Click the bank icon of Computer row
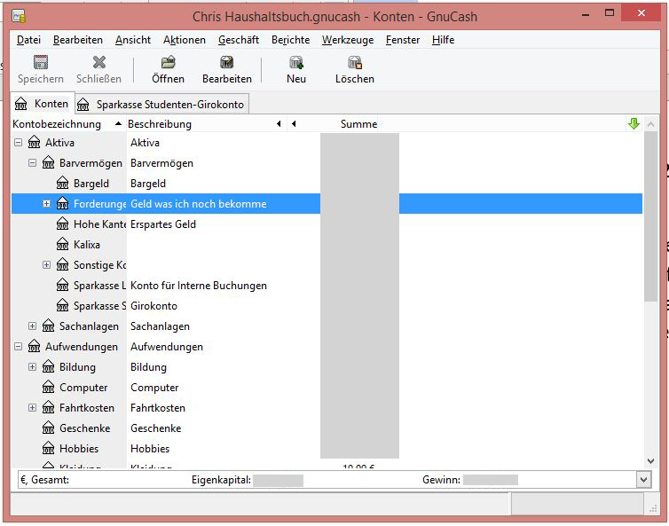The image size is (669, 526). tap(48, 388)
